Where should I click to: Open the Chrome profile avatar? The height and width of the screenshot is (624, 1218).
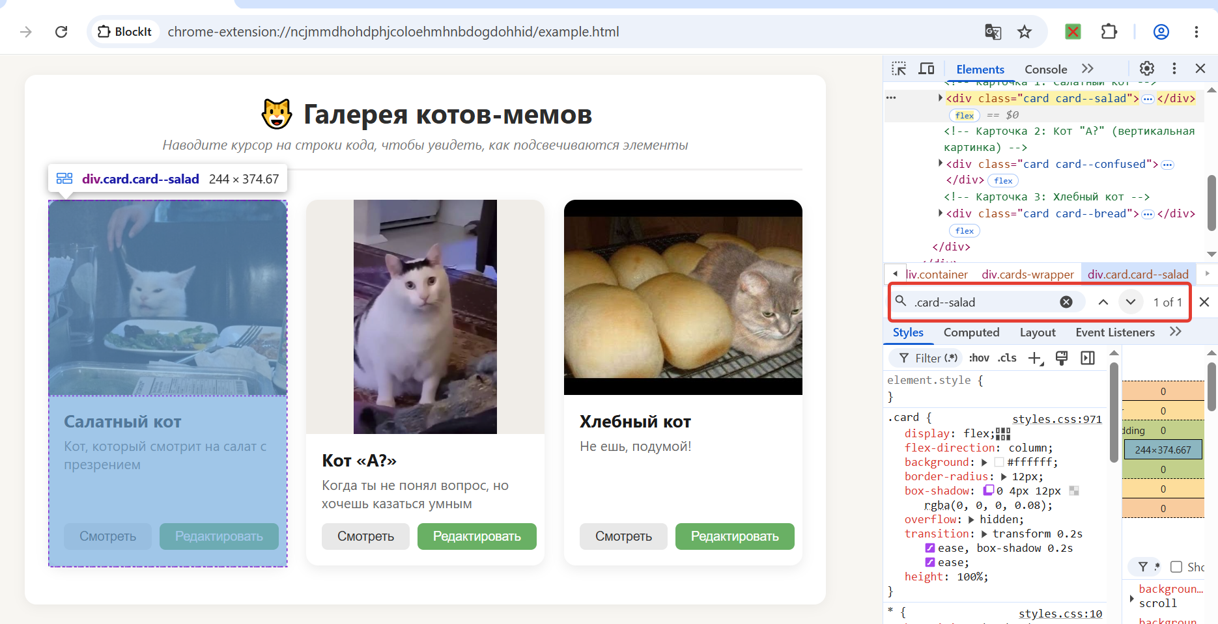[1161, 32]
